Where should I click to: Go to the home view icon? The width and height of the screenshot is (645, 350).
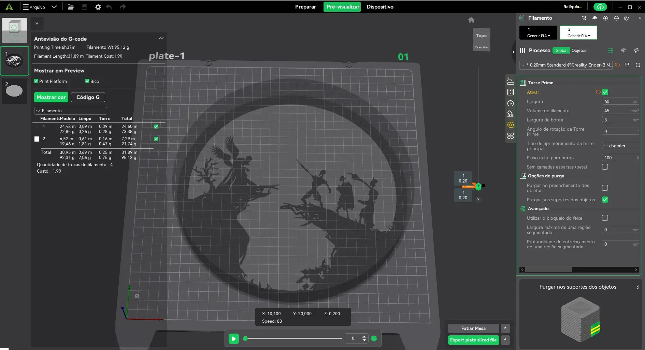pos(471,20)
